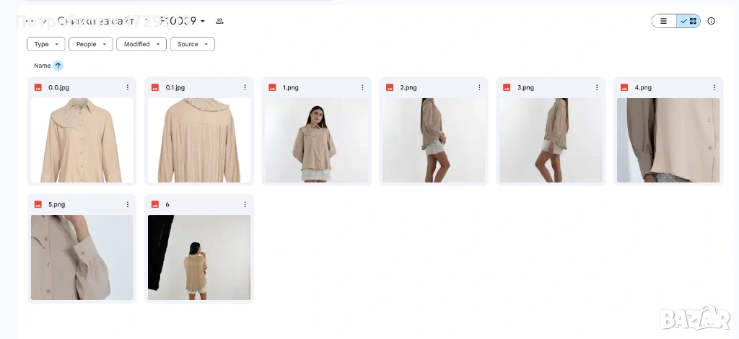Open the 3.png image thumbnail
This screenshot has height=339, width=739.
click(551, 140)
